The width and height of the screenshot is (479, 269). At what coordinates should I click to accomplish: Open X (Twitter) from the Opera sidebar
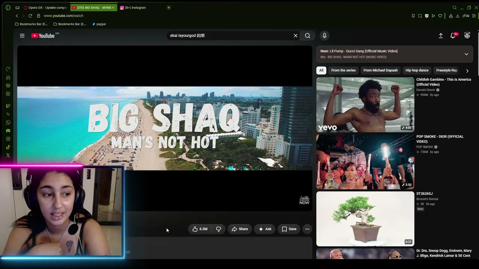coord(8,155)
